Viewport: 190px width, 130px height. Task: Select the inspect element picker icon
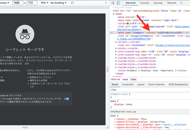(x=113, y=3)
